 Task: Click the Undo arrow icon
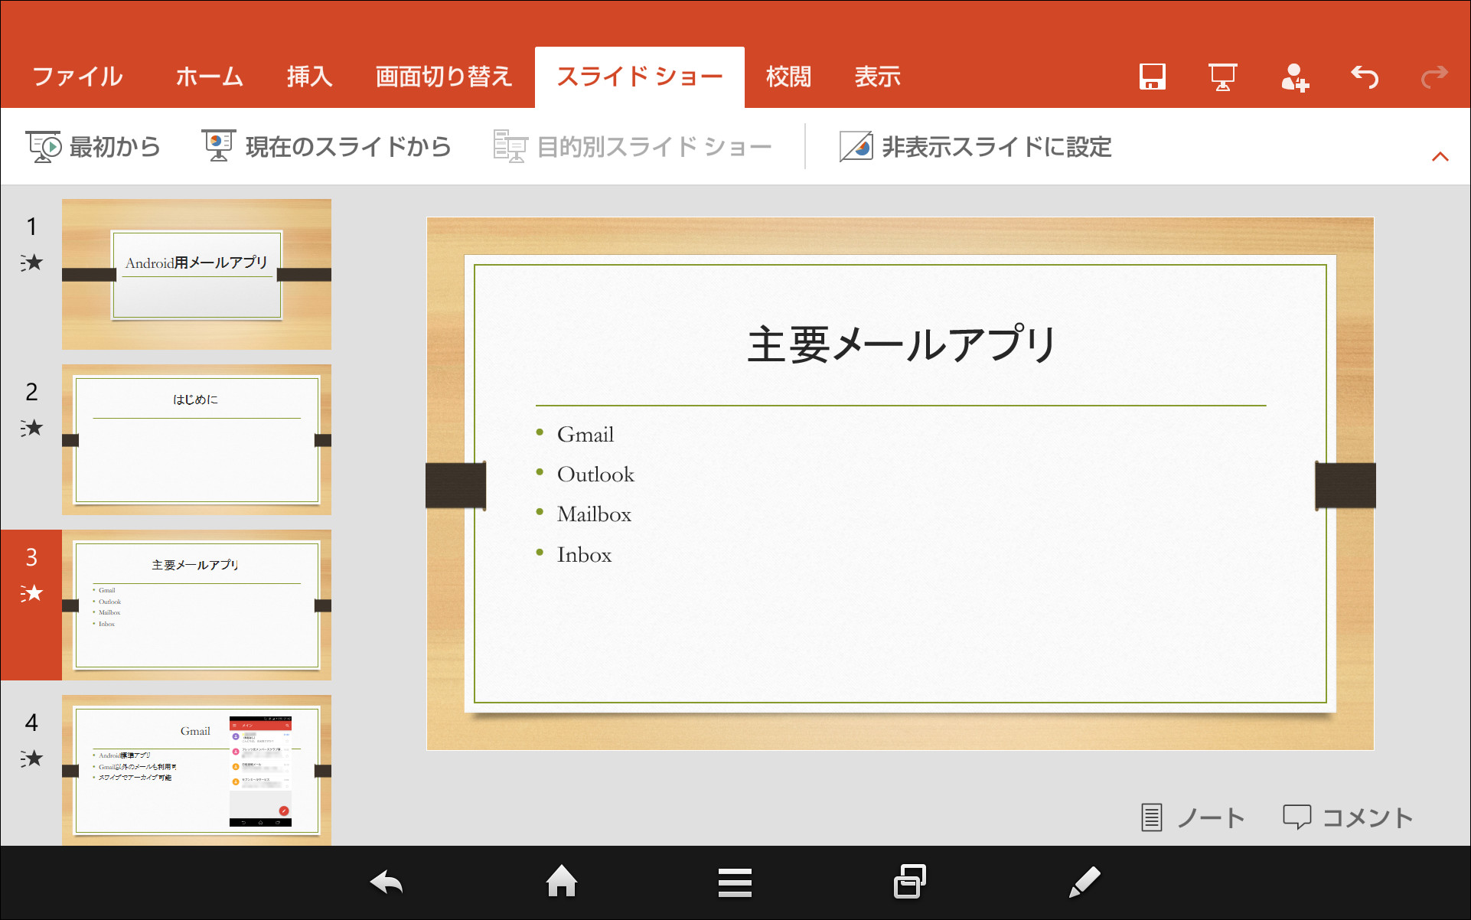1365,76
